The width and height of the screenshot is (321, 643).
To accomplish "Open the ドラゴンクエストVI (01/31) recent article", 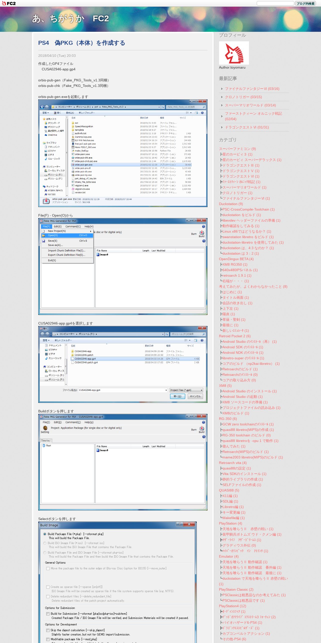I will click(247, 127).
